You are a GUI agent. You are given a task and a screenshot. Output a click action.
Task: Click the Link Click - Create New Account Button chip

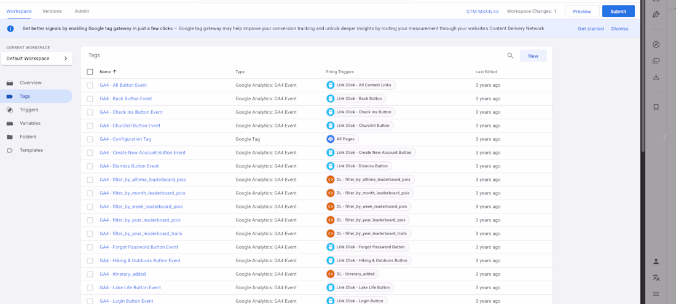pos(371,153)
